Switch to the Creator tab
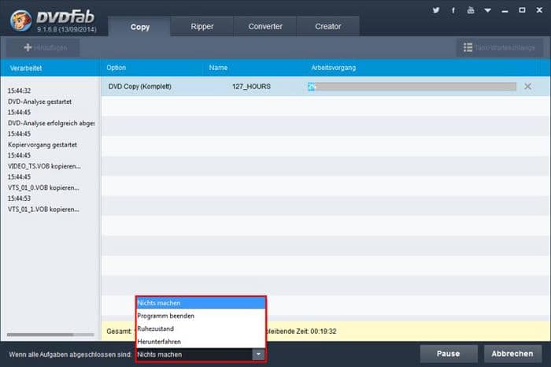The height and width of the screenshot is (367, 551). 328,26
